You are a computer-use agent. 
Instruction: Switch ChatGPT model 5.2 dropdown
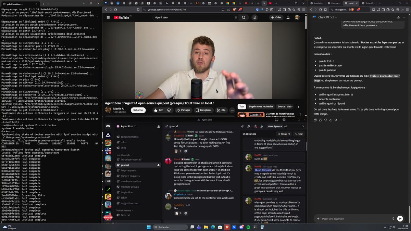point(327,17)
